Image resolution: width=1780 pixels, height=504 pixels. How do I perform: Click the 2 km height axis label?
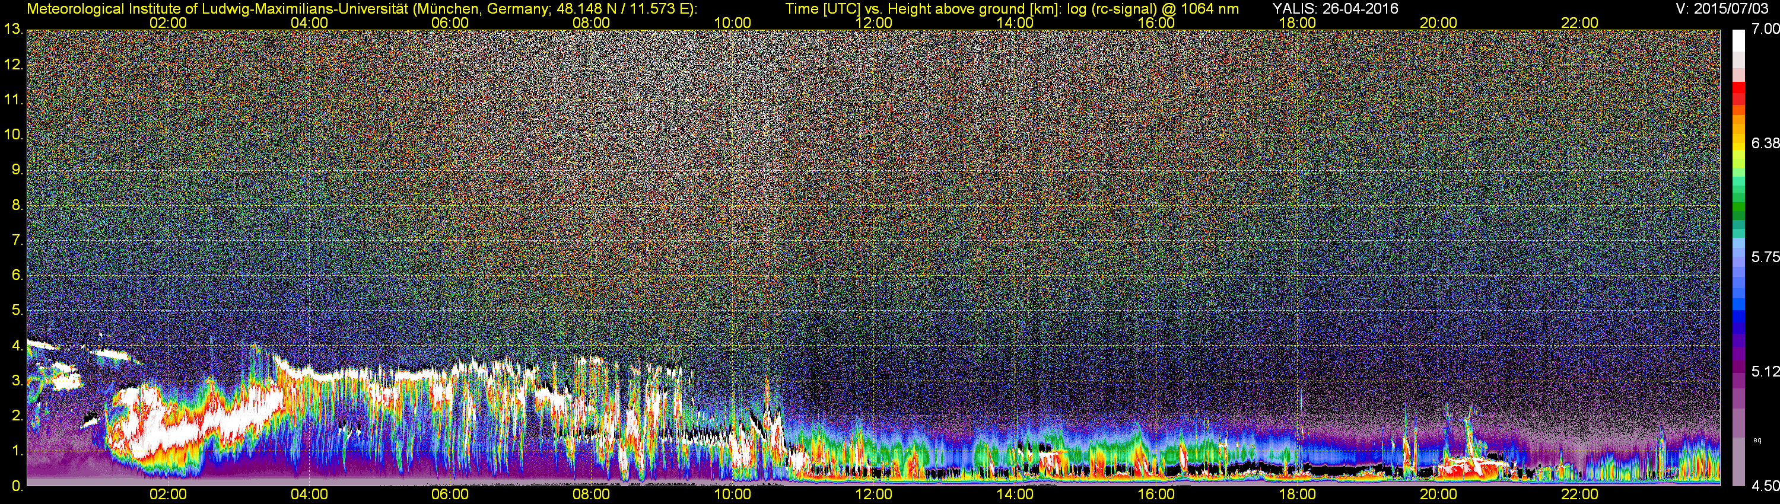pyautogui.click(x=17, y=416)
